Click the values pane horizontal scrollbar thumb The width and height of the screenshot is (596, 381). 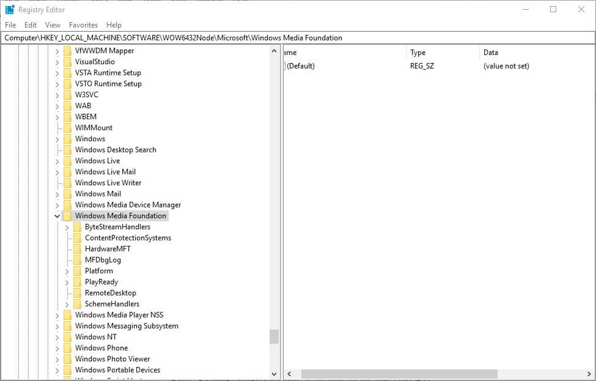point(399,374)
